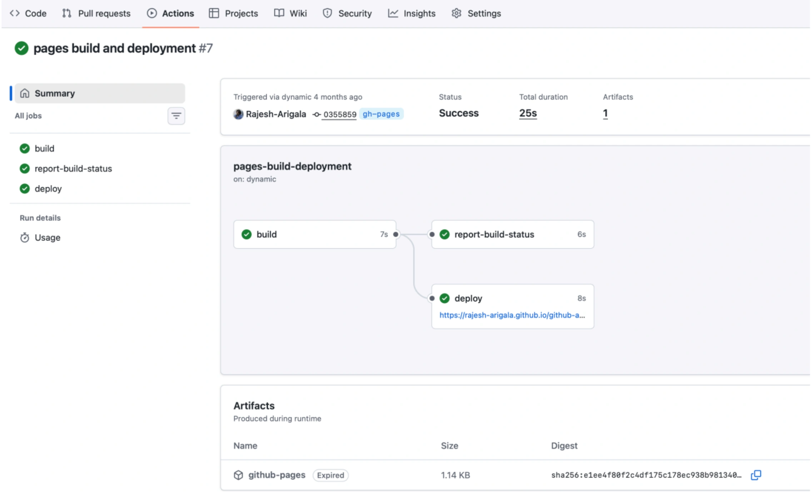Image resolution: width=811 pixels, height=493 pixels.
Task: Click the build node output connector dot
Action: (x=396, y=234)
